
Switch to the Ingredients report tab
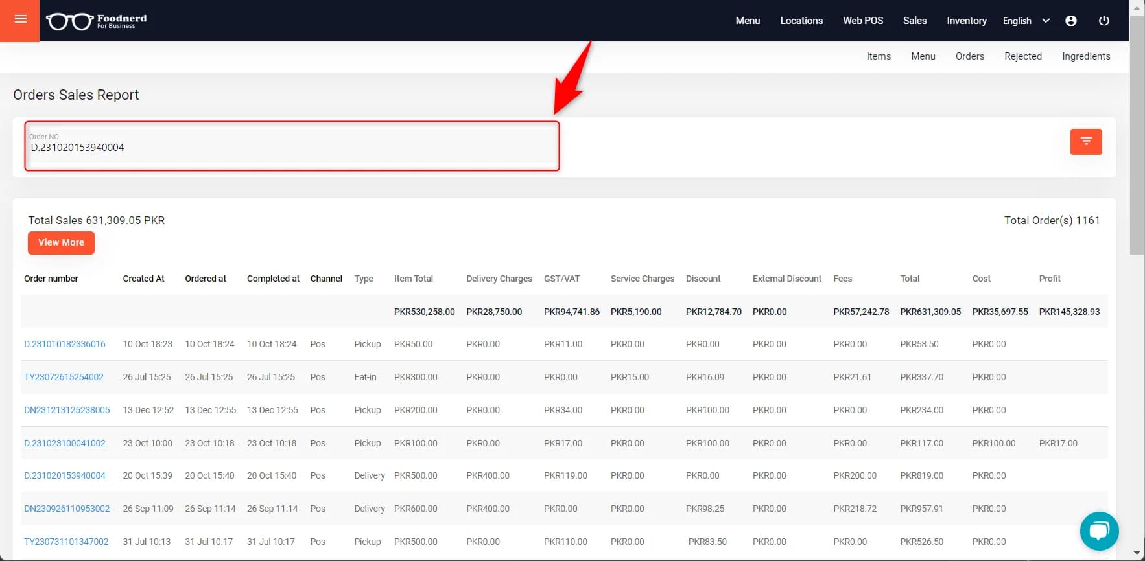click(1086, 56)
